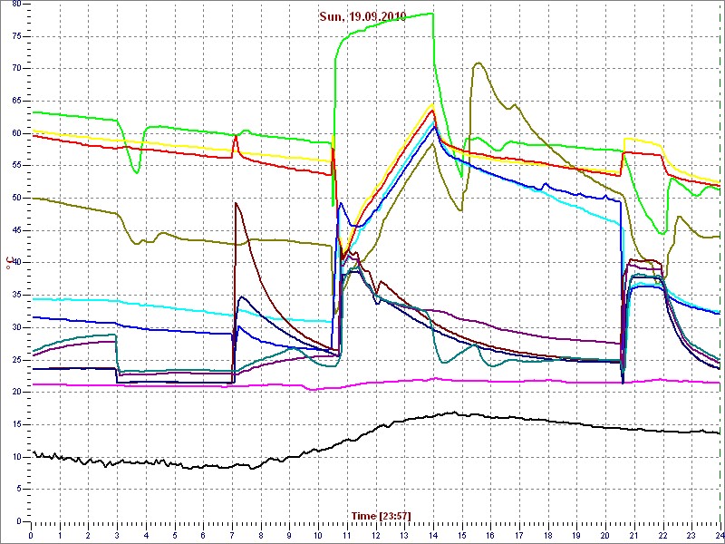The width and height of the screenshot is (725, 544).
Task: Click hour 23 on the time axis
Action: point(691,535)
